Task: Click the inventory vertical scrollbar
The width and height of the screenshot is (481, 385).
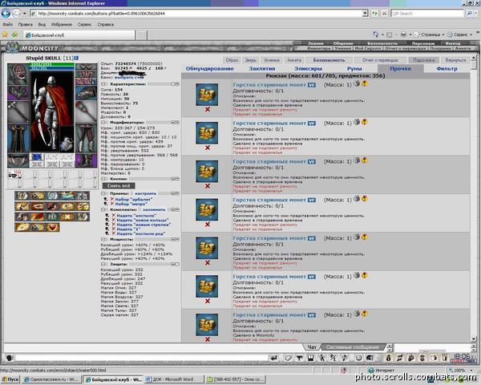Action: 474,199
